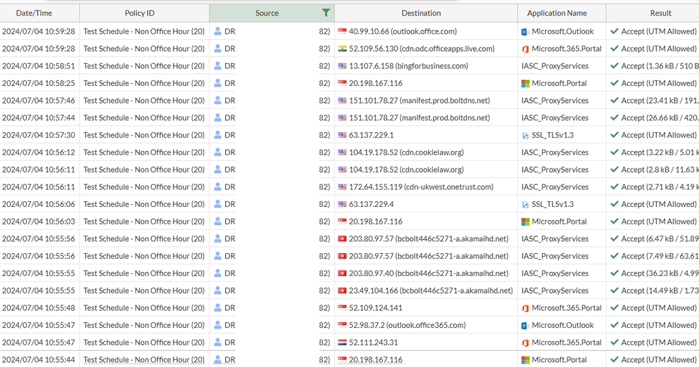Click the Office icon in cdn.odc.officeapps.live.com row
Image resolution: width=699 pixels, height=367 pixels.
(525, 49)
